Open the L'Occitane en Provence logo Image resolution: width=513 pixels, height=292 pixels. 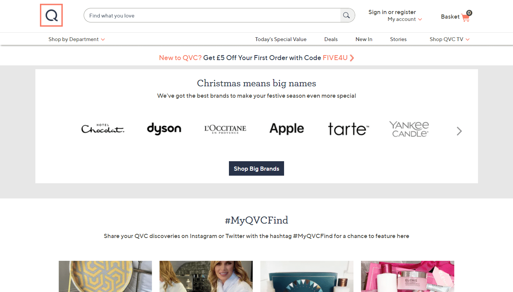pyautogui.click(x=225, y=129)
